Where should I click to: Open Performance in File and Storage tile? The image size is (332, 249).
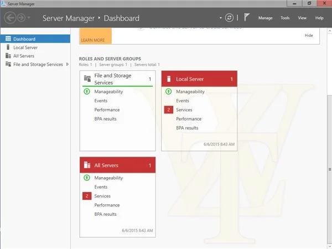[x=107, y=110]
